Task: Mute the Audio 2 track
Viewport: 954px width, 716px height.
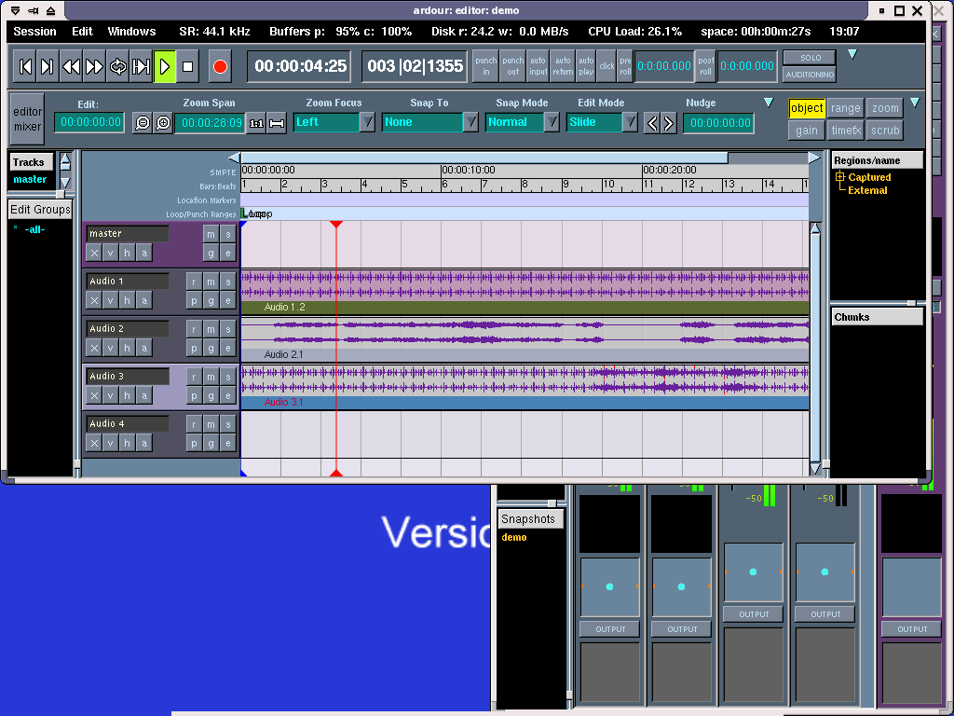Action: click(x=211, y=329)
